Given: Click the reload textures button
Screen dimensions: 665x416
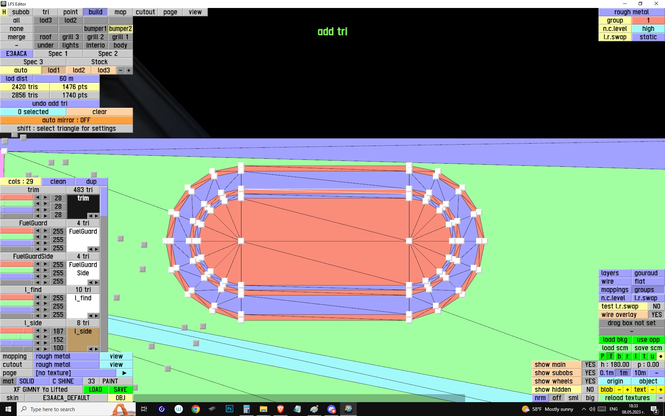Looking at the screenshot, I should pos(627,398).
